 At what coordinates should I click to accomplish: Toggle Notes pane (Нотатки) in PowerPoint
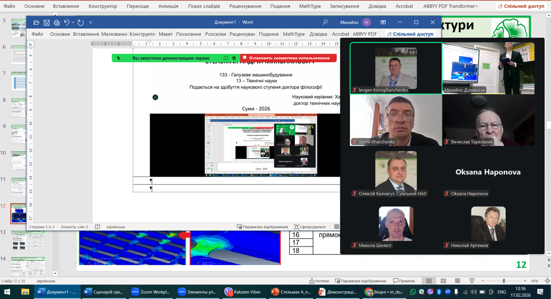319,281
